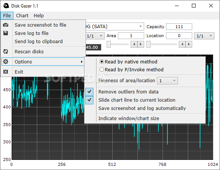The height and width of the screenshot is (170, 220).
Task: Open the File menu
Action: tap(7, 15)
